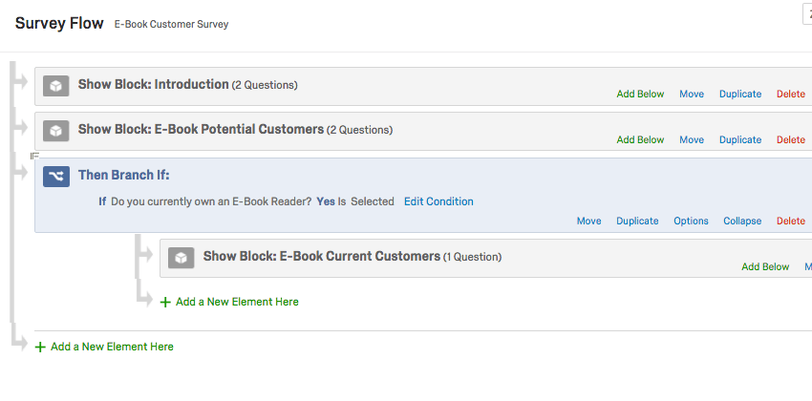Open Options for the branch
This screenshot has height=401, width=812.
pos(691,221)
